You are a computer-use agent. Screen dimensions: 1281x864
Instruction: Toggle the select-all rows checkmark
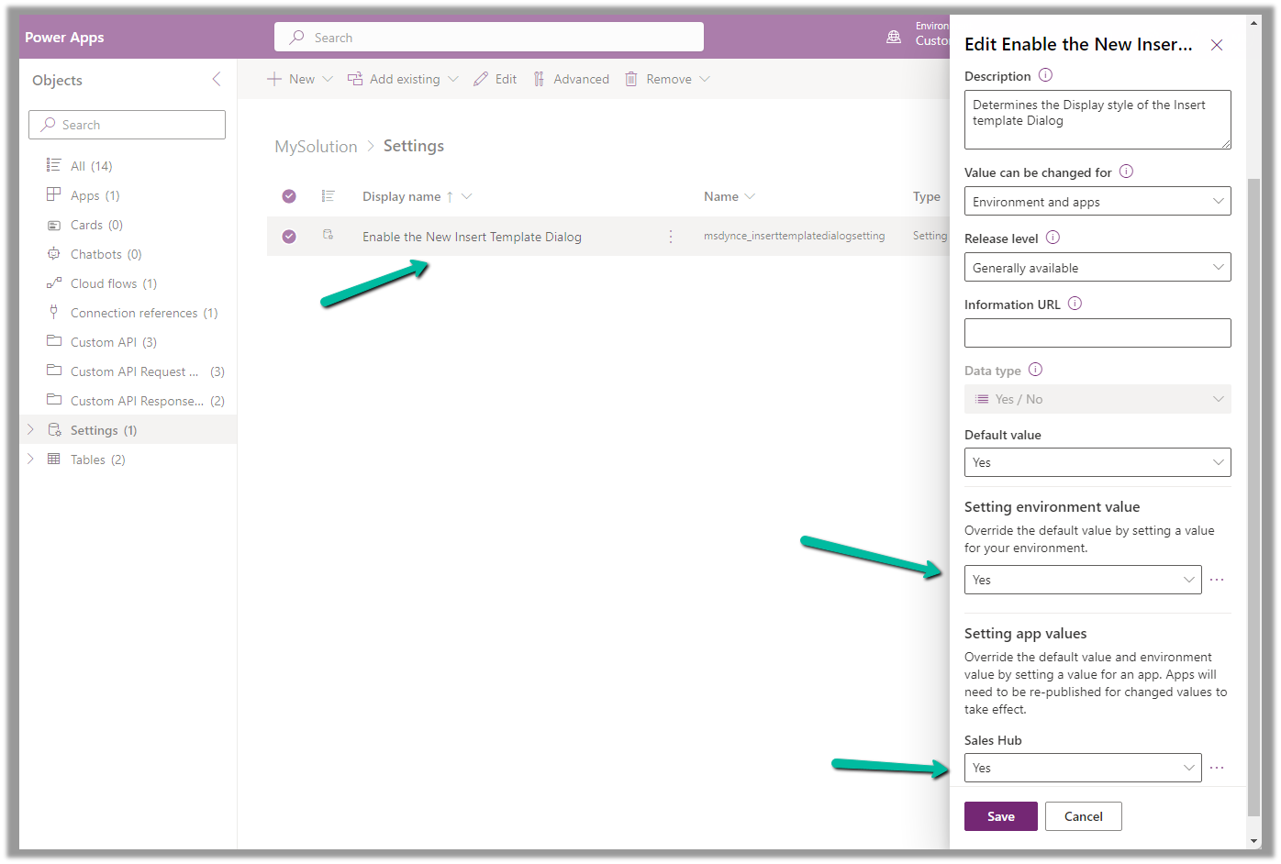coord(289,196)
